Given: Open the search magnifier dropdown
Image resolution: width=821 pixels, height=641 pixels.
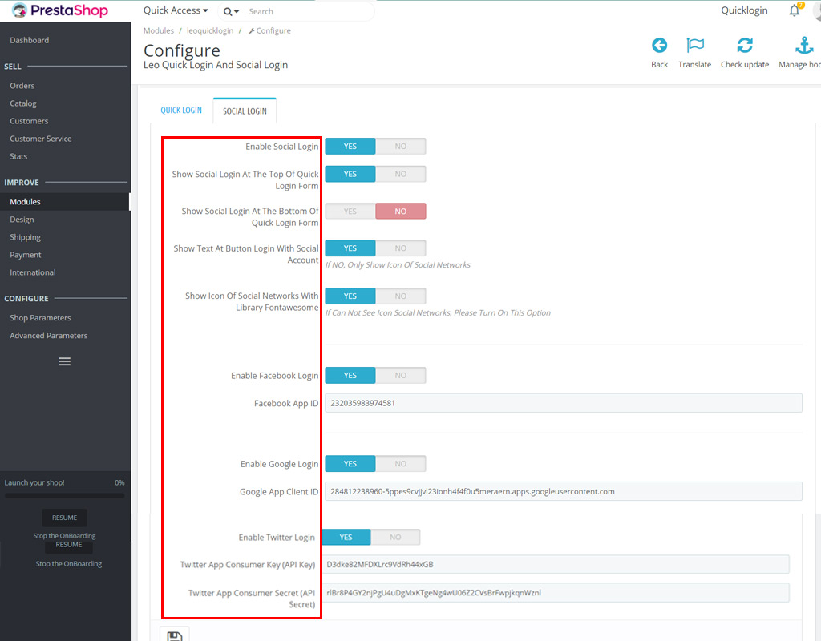Looking at the screenshot, I should tap(231, 11).
